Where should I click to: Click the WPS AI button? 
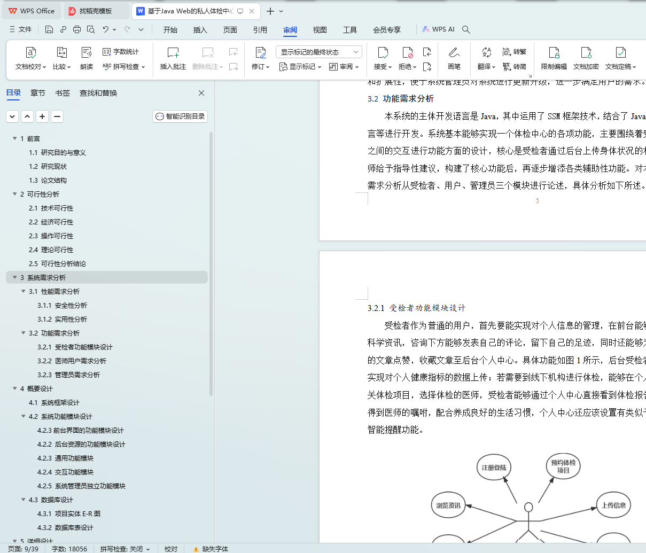coord(439,29)
